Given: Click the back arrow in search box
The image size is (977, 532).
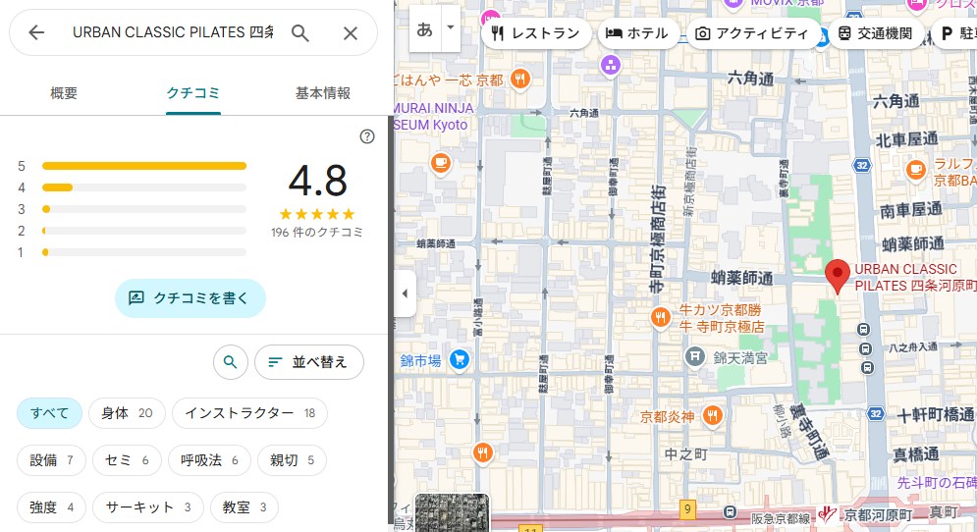Looking at the screenshot, I should tap(36, 32).
